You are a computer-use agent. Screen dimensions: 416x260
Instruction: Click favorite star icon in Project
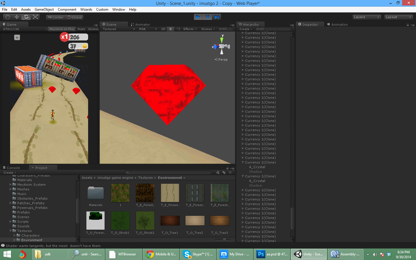tap(230, 172)
